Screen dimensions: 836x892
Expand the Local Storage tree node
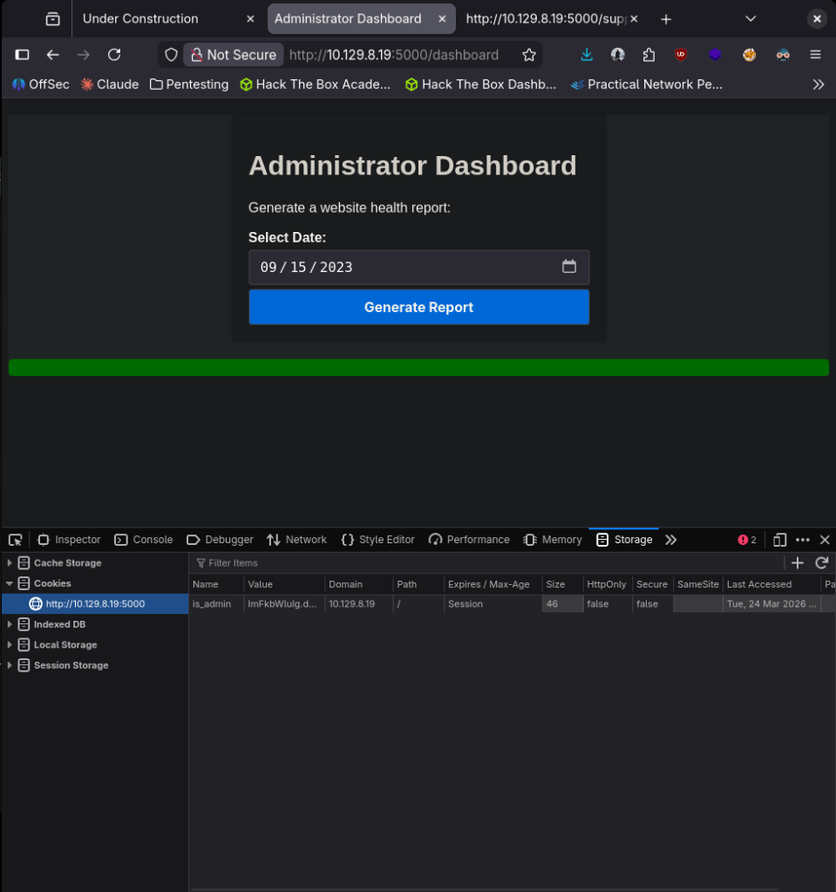coord(10,645)
